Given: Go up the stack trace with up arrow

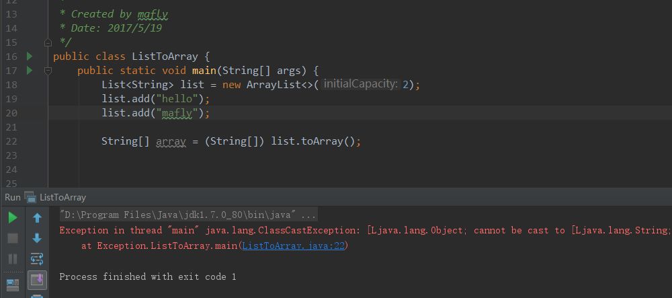Looking at the screenshot, I should (x=37, y=217).
